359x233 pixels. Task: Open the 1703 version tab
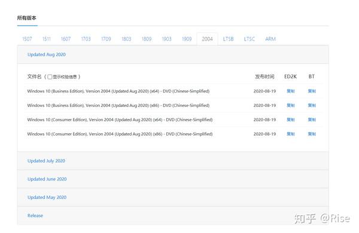click(86, 39)
